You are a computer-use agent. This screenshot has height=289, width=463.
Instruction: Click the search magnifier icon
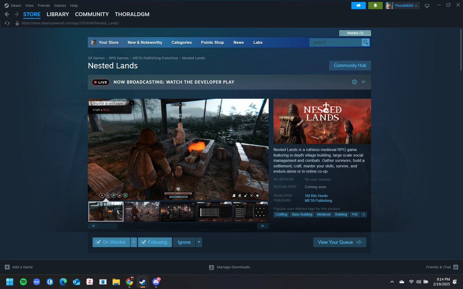[365, 42]
